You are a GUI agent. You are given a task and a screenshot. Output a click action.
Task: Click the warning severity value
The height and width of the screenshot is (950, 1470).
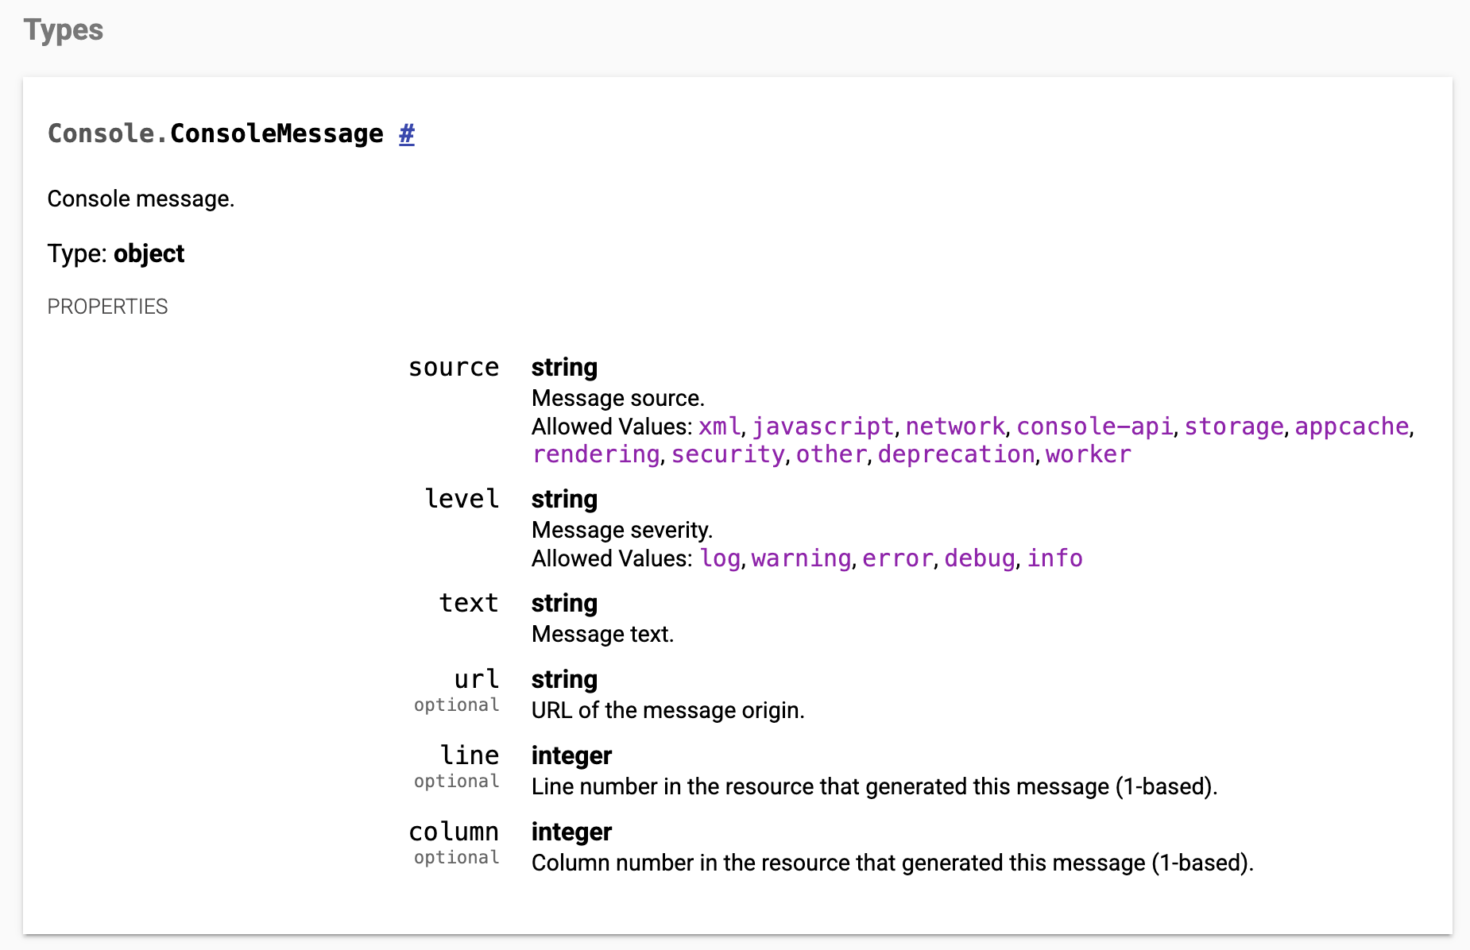coord(801,558)
